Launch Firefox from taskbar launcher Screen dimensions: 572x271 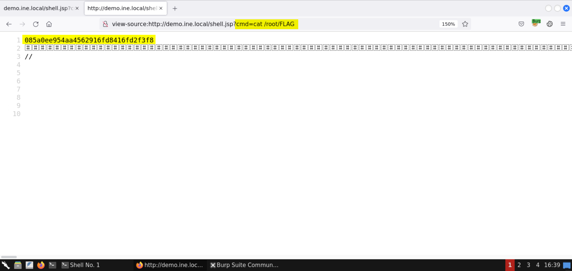41,265
